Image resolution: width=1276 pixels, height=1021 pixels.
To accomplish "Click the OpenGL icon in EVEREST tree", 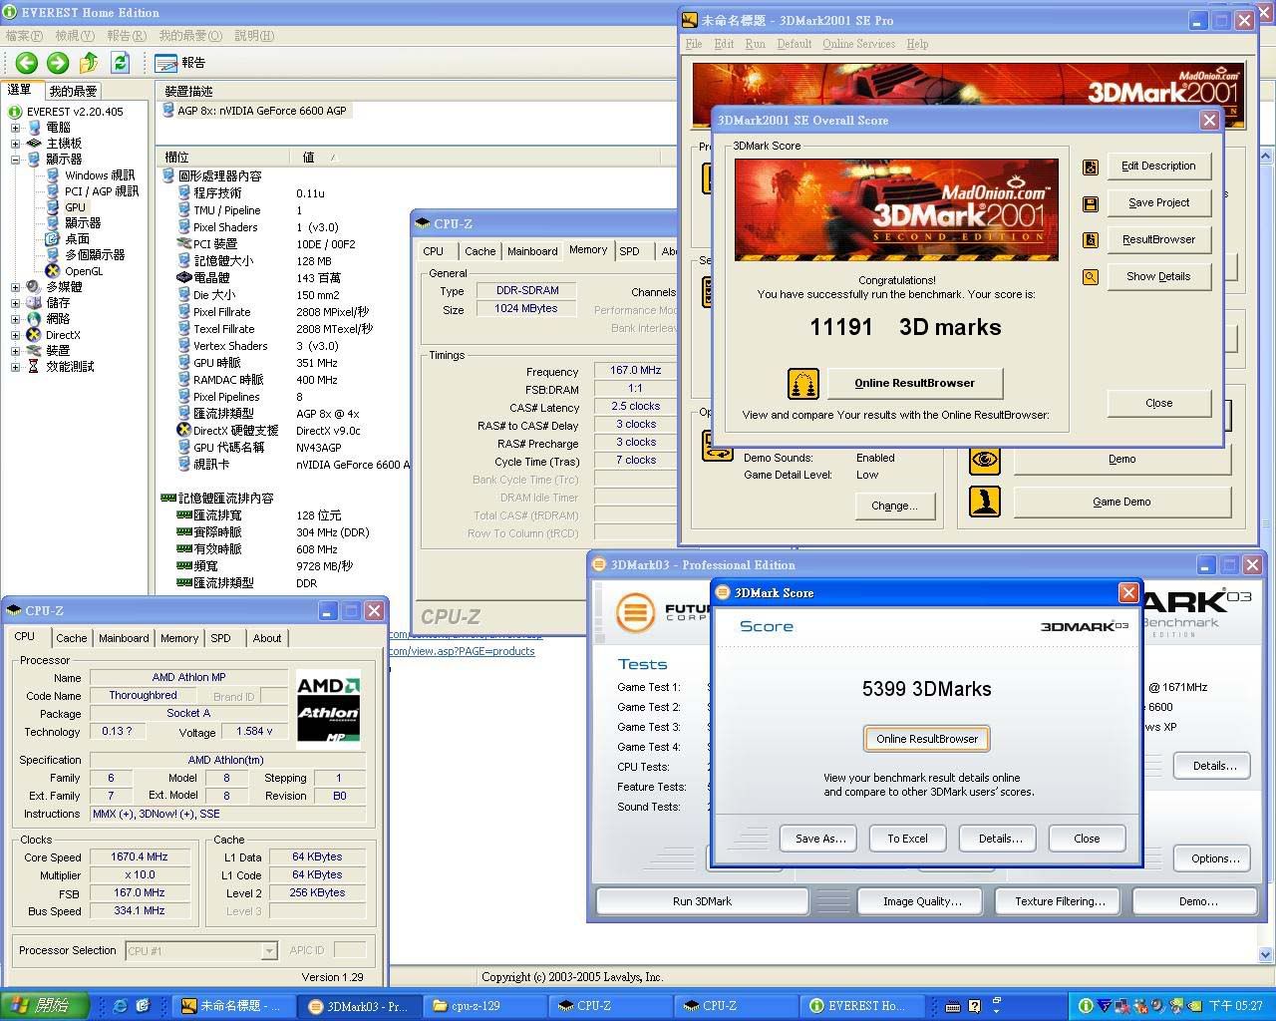I will tap(53, 271).
